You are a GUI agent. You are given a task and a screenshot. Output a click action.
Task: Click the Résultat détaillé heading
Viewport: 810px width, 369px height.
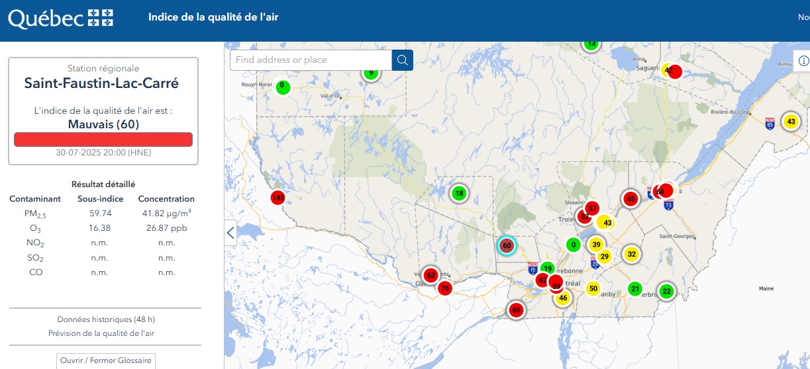pos(103,184)
